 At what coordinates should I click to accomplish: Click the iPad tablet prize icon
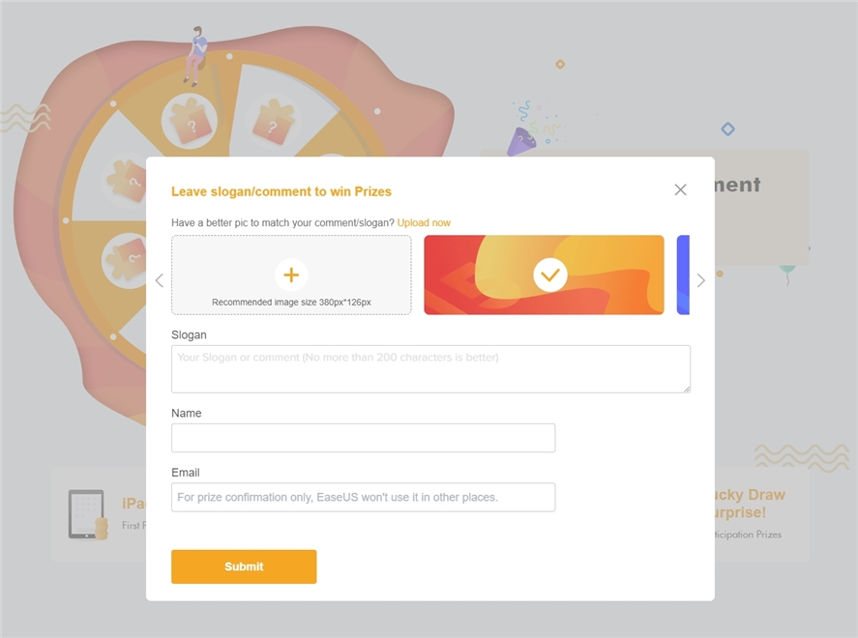pyautogui.click(x=86, y=513)
